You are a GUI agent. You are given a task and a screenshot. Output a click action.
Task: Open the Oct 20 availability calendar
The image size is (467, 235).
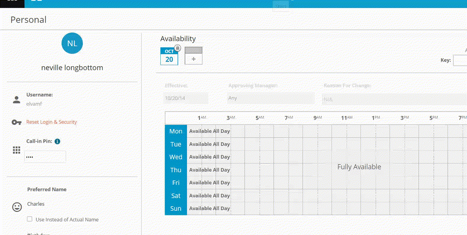(169, 57)
